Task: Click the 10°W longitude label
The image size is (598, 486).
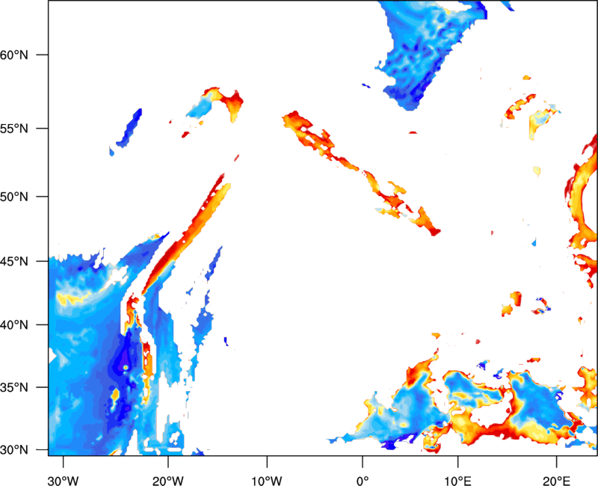Action: click(x=267, y=481)
